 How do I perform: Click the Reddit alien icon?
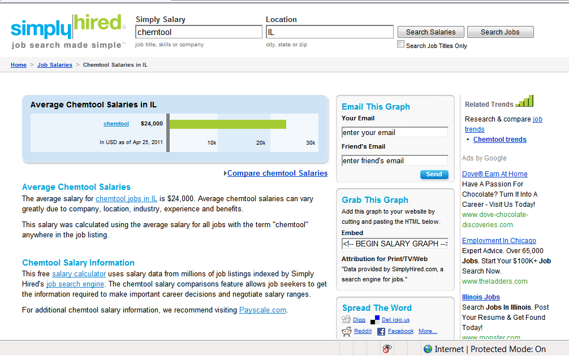(347, 331)
